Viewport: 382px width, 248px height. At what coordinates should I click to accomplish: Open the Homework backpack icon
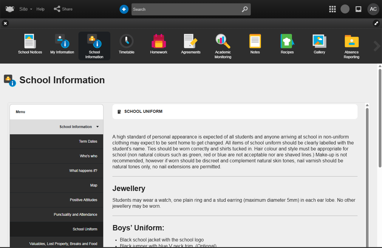coord(159,41)
